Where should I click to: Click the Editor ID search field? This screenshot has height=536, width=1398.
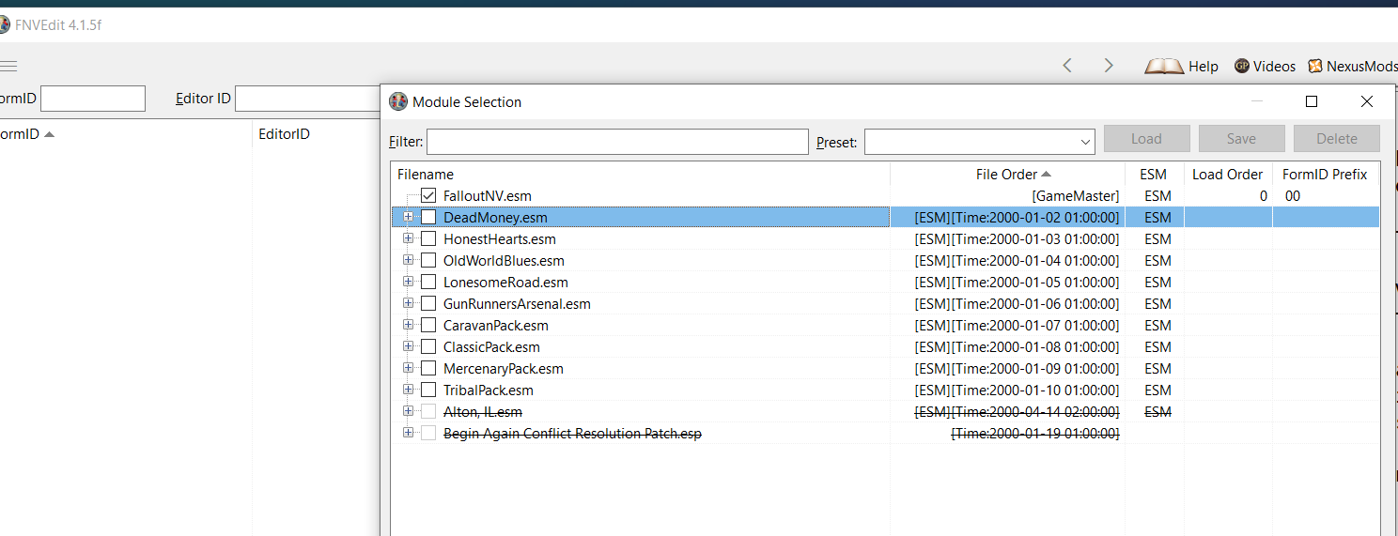(307, 99)
